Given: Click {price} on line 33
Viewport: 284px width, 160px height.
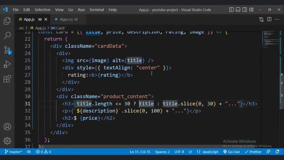Looking at the screenshot, I should 90,118.
